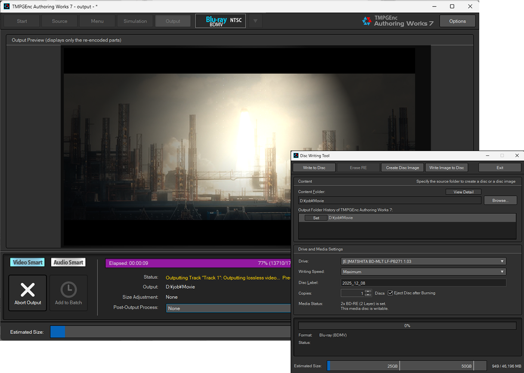524x373 pixels.
Task: Select the Write to Disc tab
Action: (314, 167)
